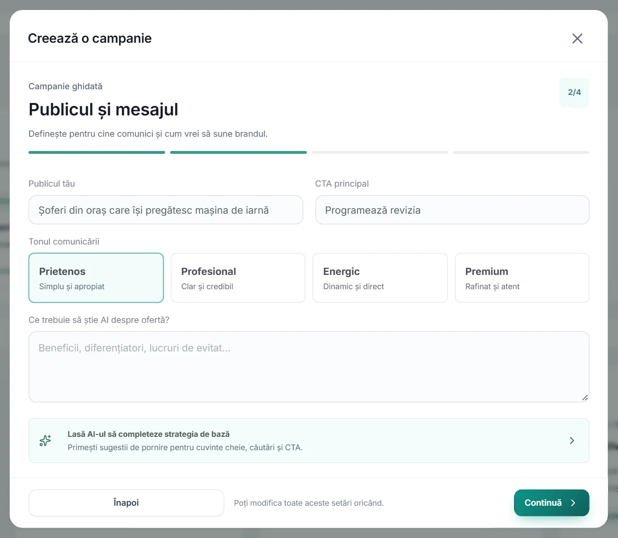Click the 'Tonul comunicării' label
618x538 pixels.
point(64,242)
